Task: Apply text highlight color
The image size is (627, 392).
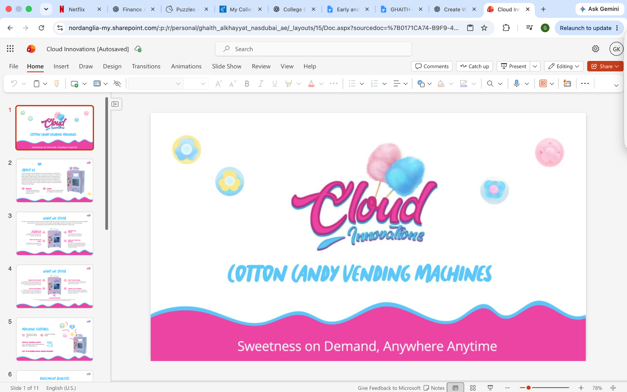Action: pyautogui.click(x=288, y=84)
